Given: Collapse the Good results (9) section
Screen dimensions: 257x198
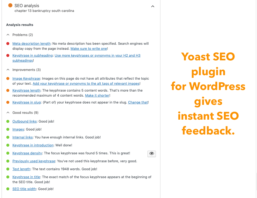Looking at the screenshot, I should tap(8, 112).
